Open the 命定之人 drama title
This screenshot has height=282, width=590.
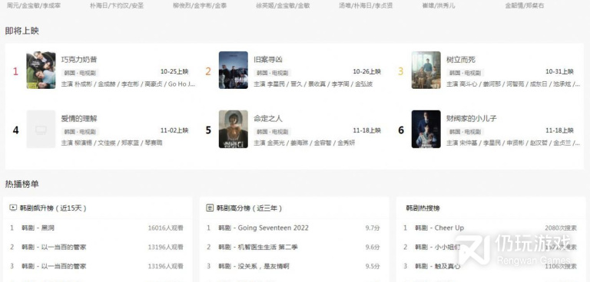tap(268, 118)
